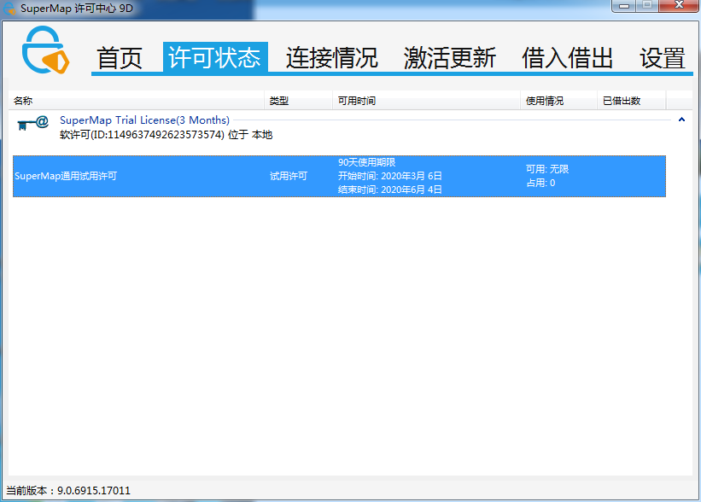The height and width of the screenshot is (502, 701).
Task: Collapse the SuperMap Trial License group
Action: 681,120
